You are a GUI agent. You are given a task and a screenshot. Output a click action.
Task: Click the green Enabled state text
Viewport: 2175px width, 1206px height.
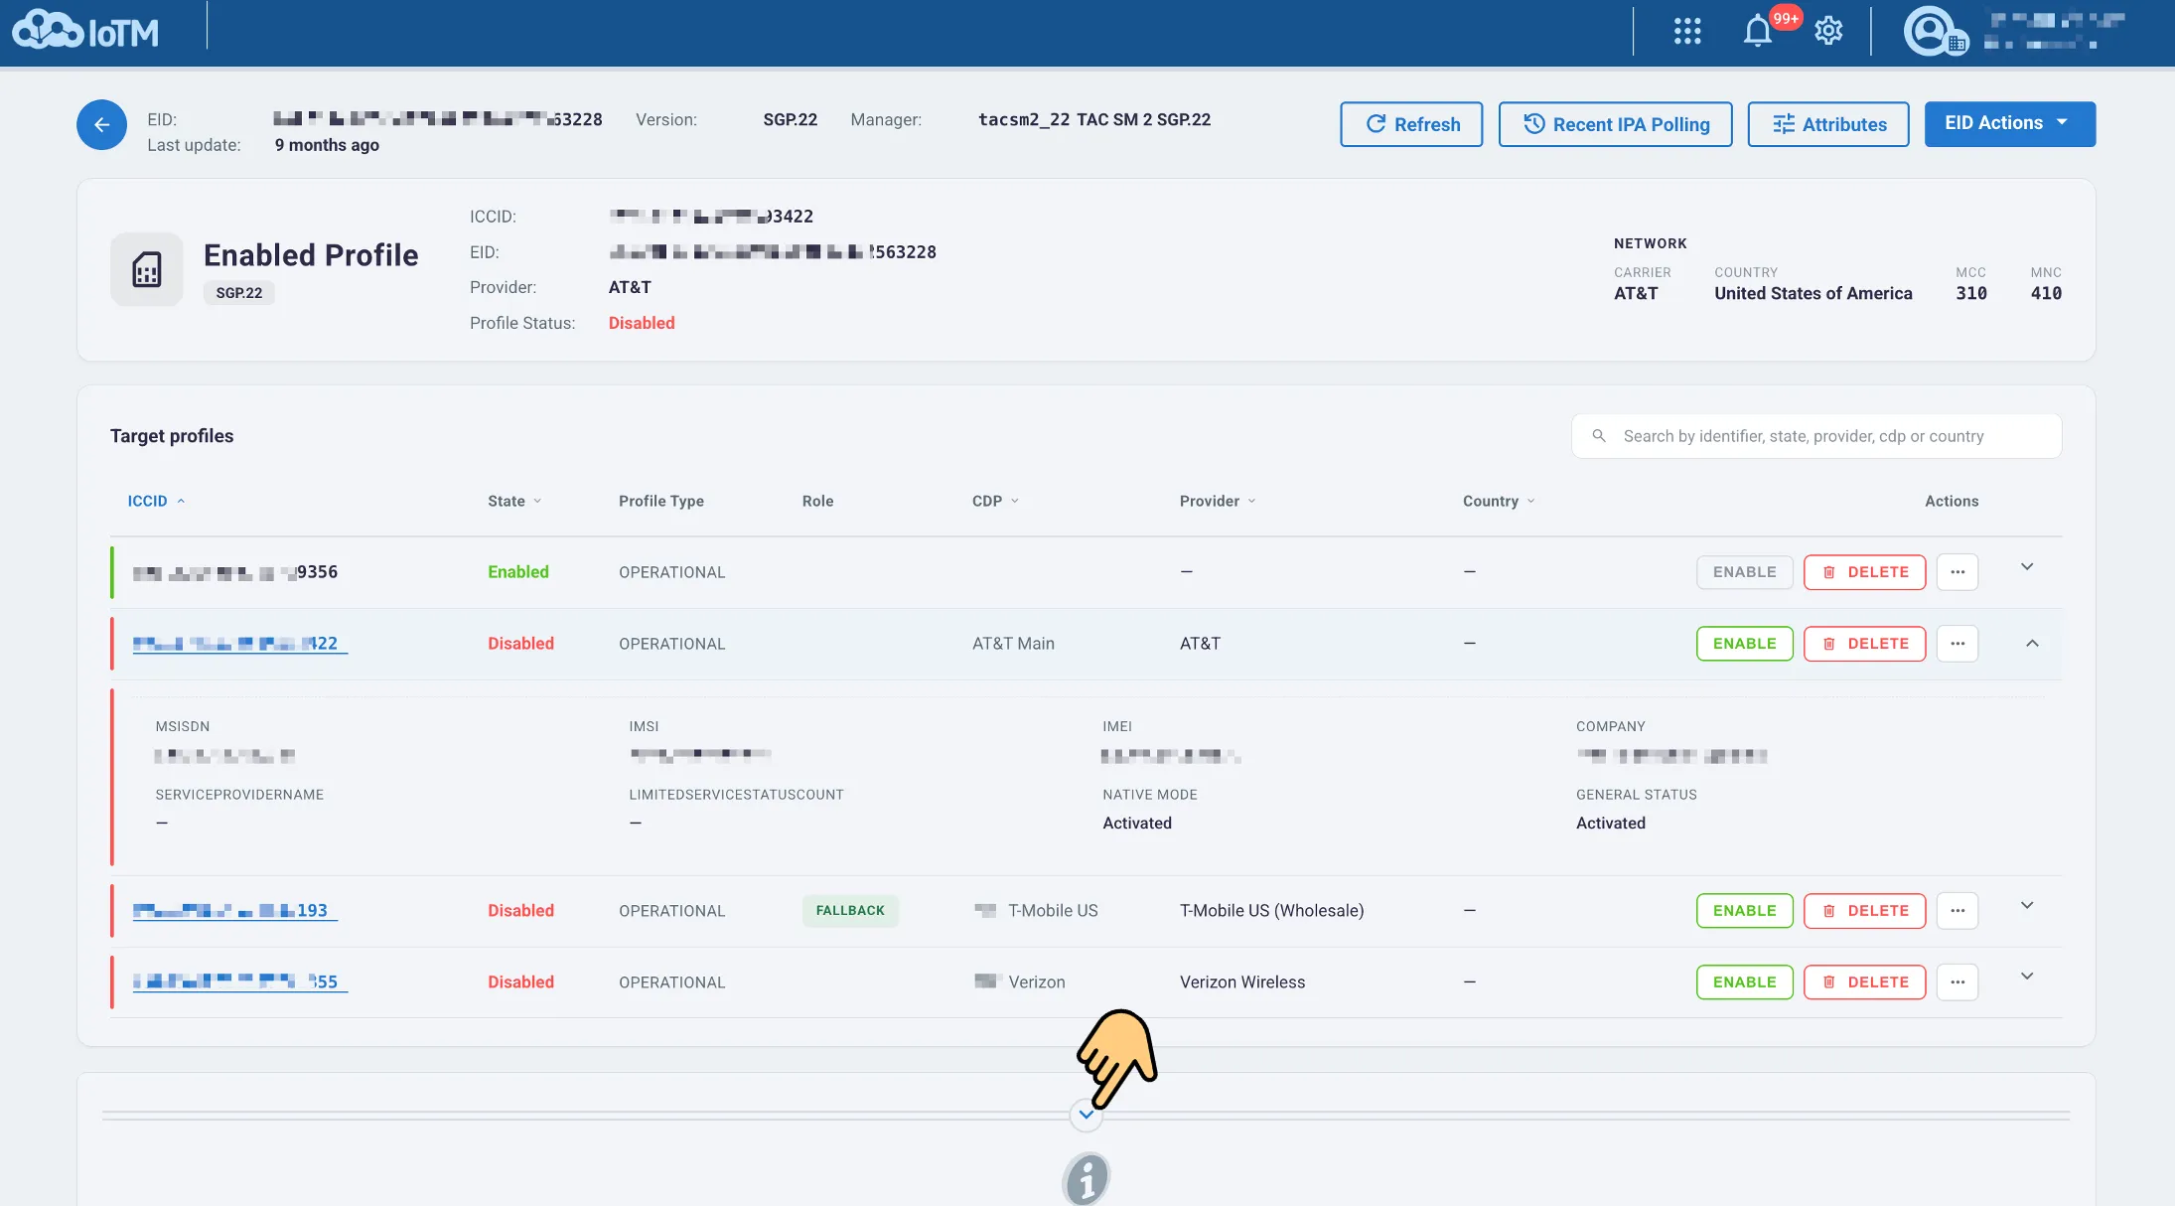coord(518,572)
